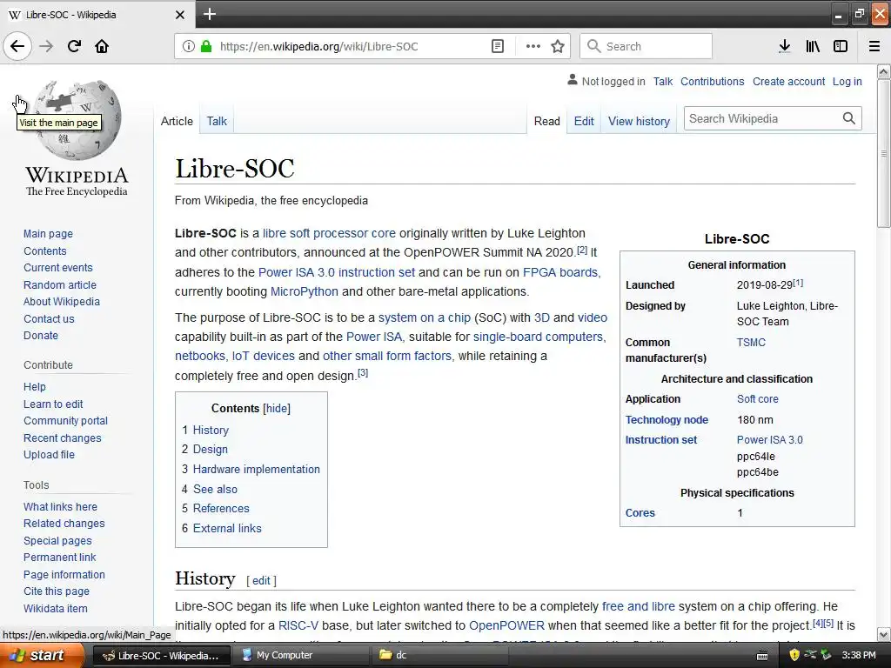Screen dimensions: 891x668
Task: Click the Log in link
Action: click(x=847, y=81)
